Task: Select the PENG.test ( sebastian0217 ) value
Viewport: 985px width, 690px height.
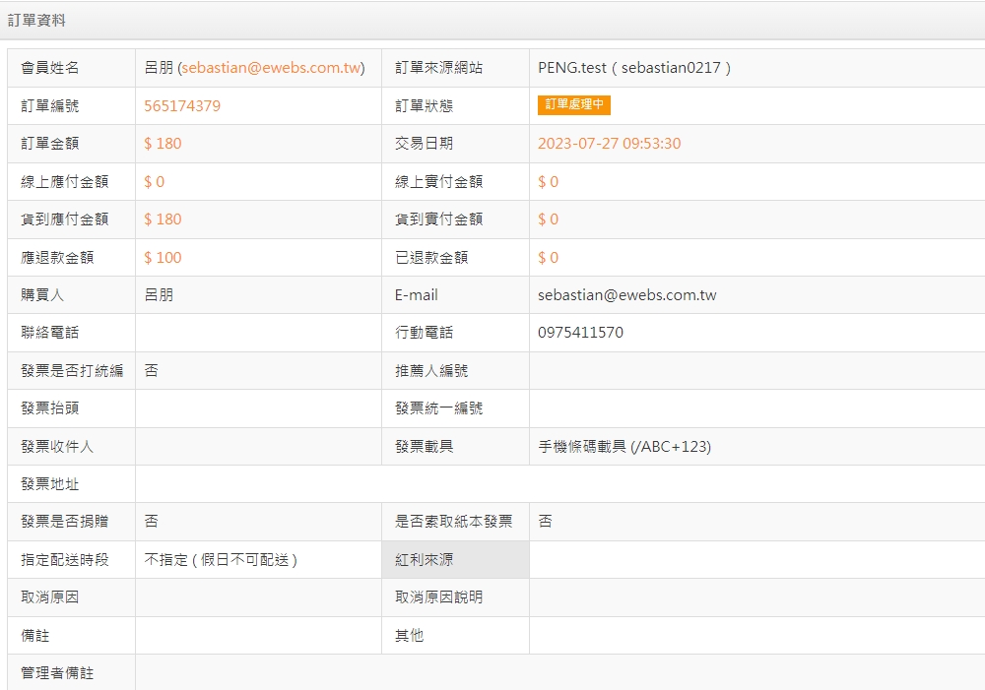Action: (634, 68)
